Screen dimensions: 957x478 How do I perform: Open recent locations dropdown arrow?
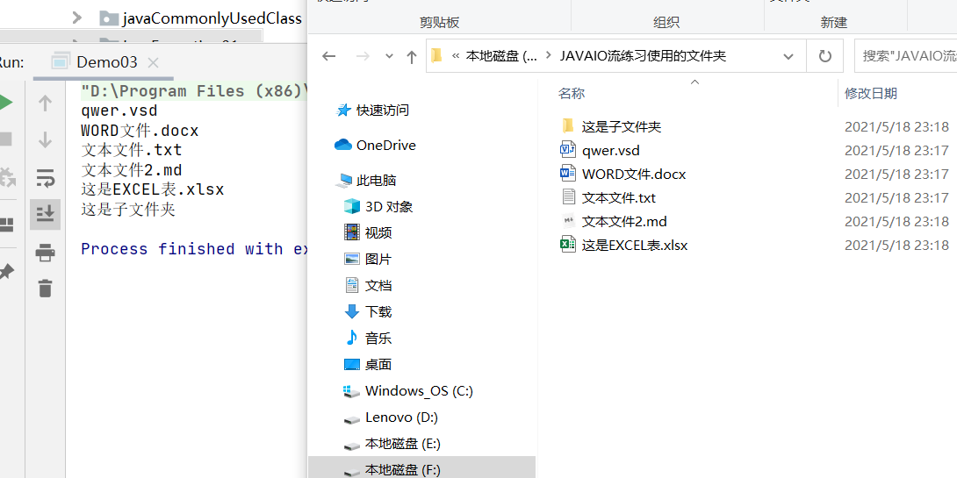390,56
